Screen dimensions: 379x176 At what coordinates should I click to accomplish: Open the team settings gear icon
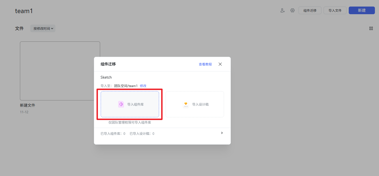point(292,10)
